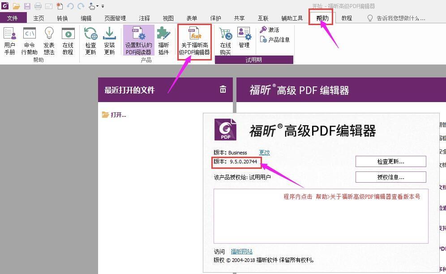Expand the 文件 backstage menu
This screenshot has width=446, height=274.
(13, 17)
